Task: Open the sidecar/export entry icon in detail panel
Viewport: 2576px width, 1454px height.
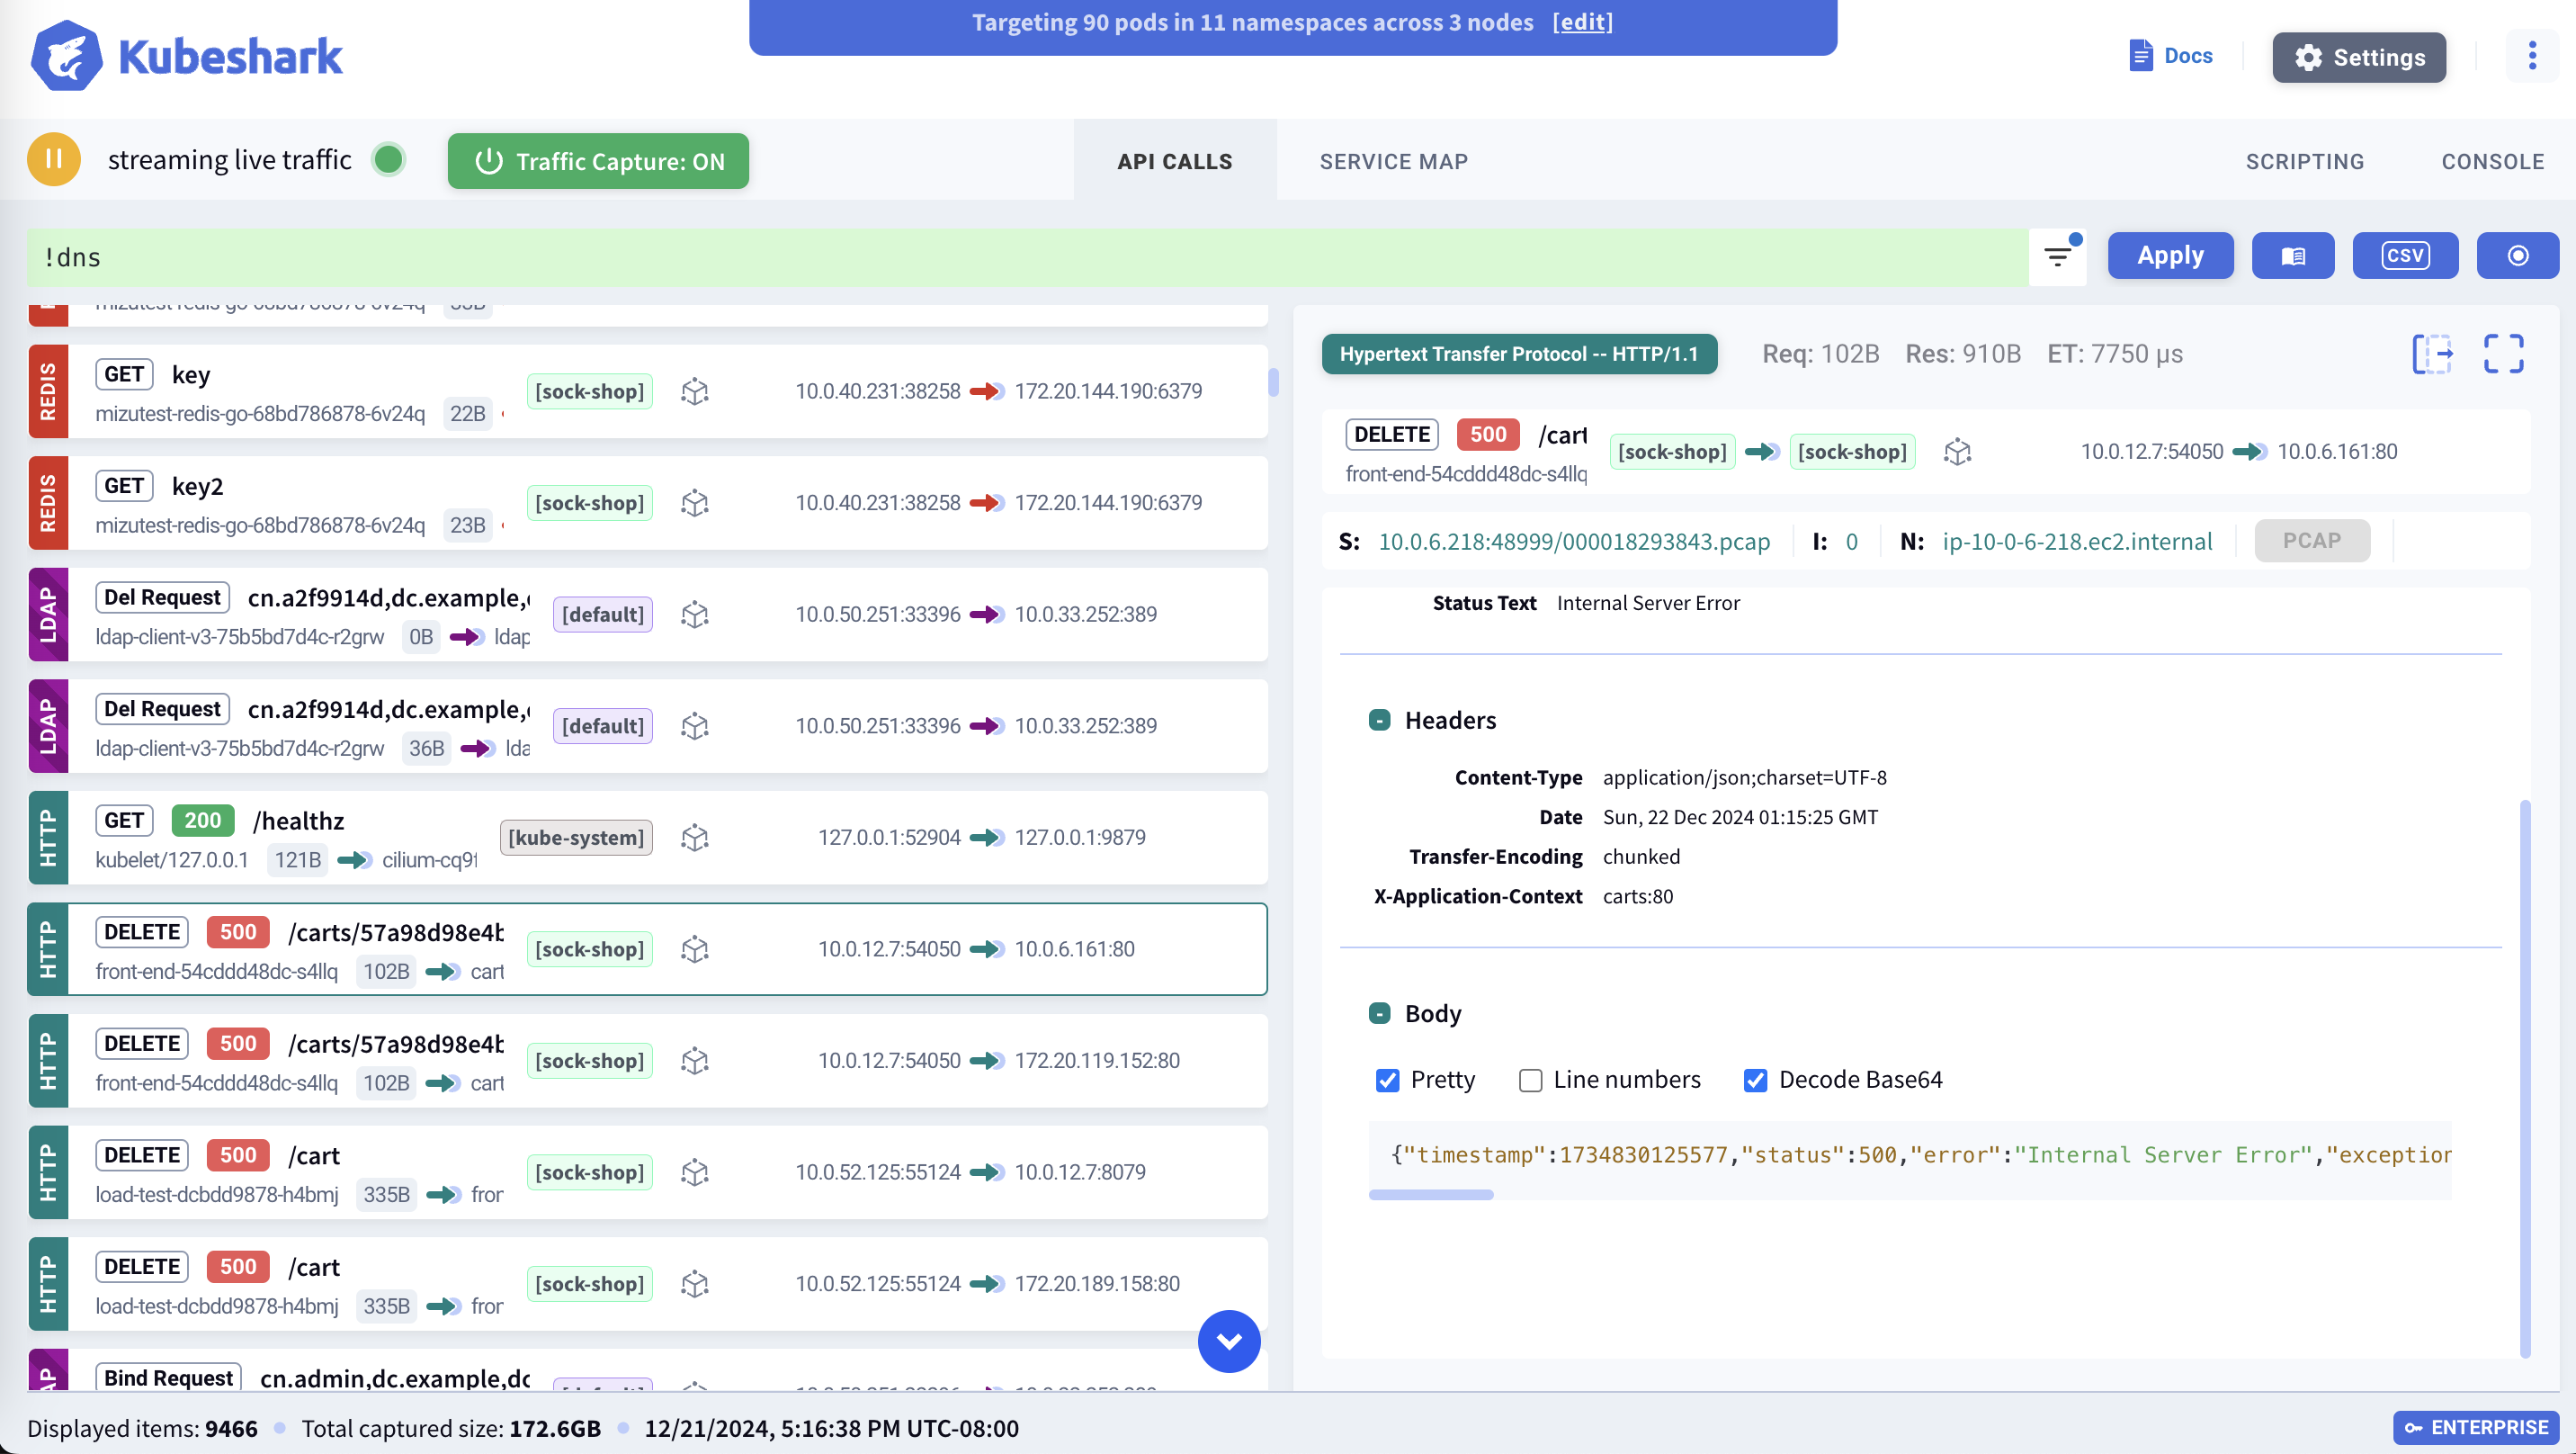Action: (x=2432, y=352)
